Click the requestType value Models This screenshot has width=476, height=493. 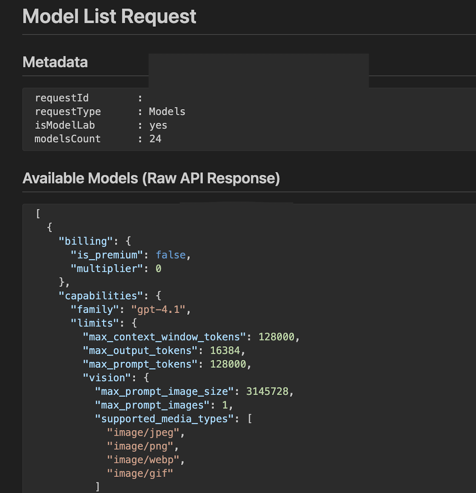167,112
